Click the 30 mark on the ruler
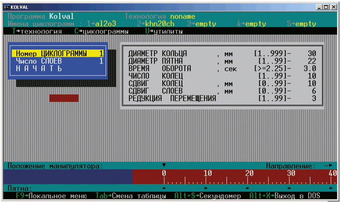 pos(291,173)
